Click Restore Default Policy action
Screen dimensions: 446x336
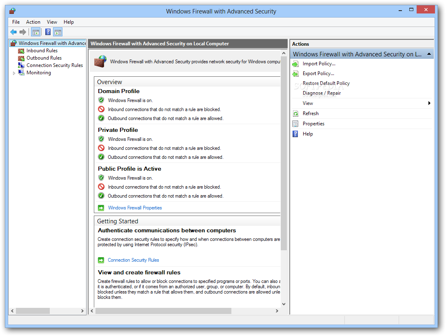(x=326, y=83)
